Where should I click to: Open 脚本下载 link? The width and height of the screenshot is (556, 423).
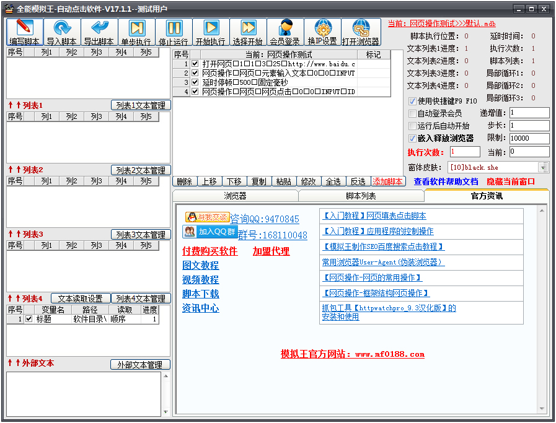click(201, 294)
